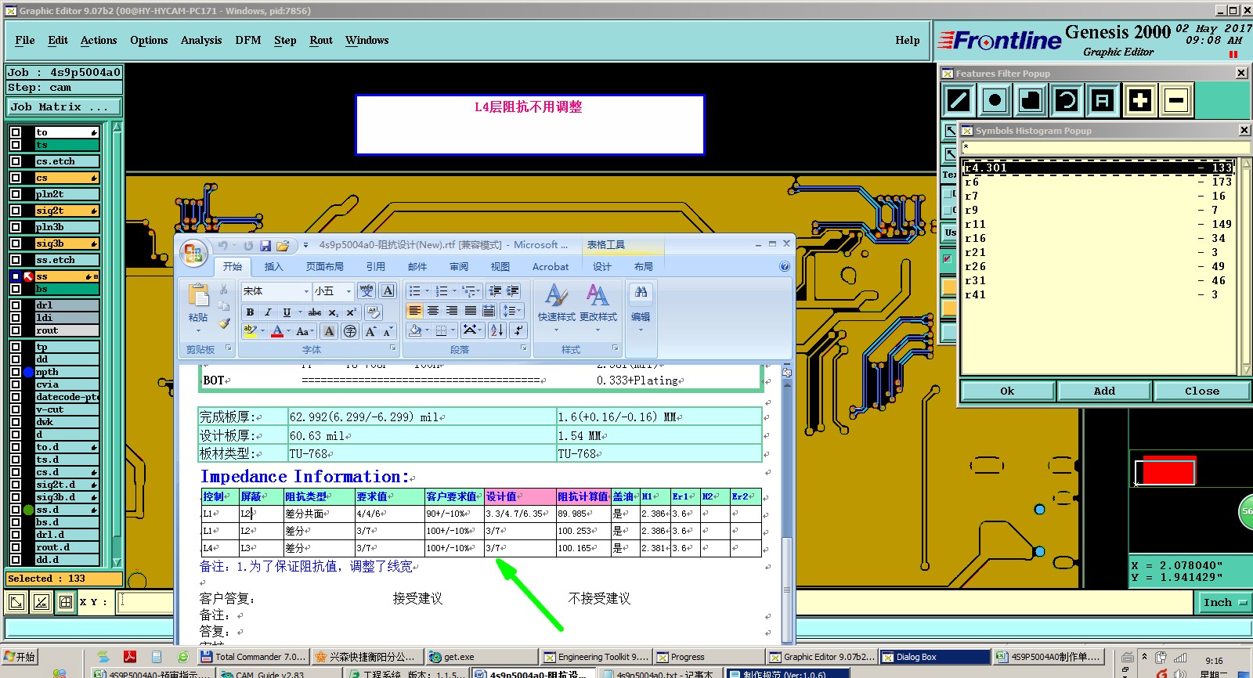Click Help in Genesis menu bar
This screenshot has width=1253, height=678.
click(908, 41)
